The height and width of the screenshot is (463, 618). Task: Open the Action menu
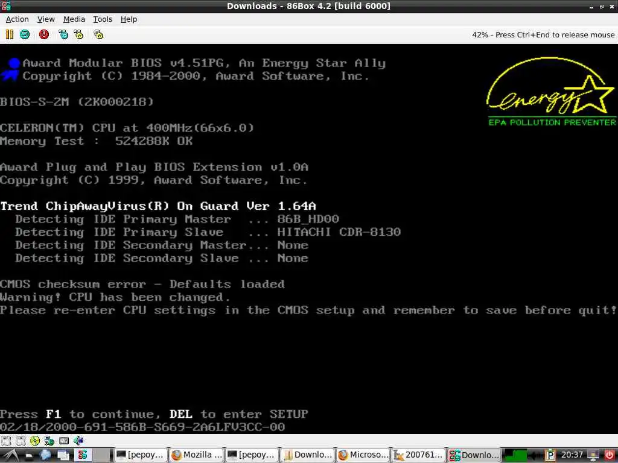(17, 19)
